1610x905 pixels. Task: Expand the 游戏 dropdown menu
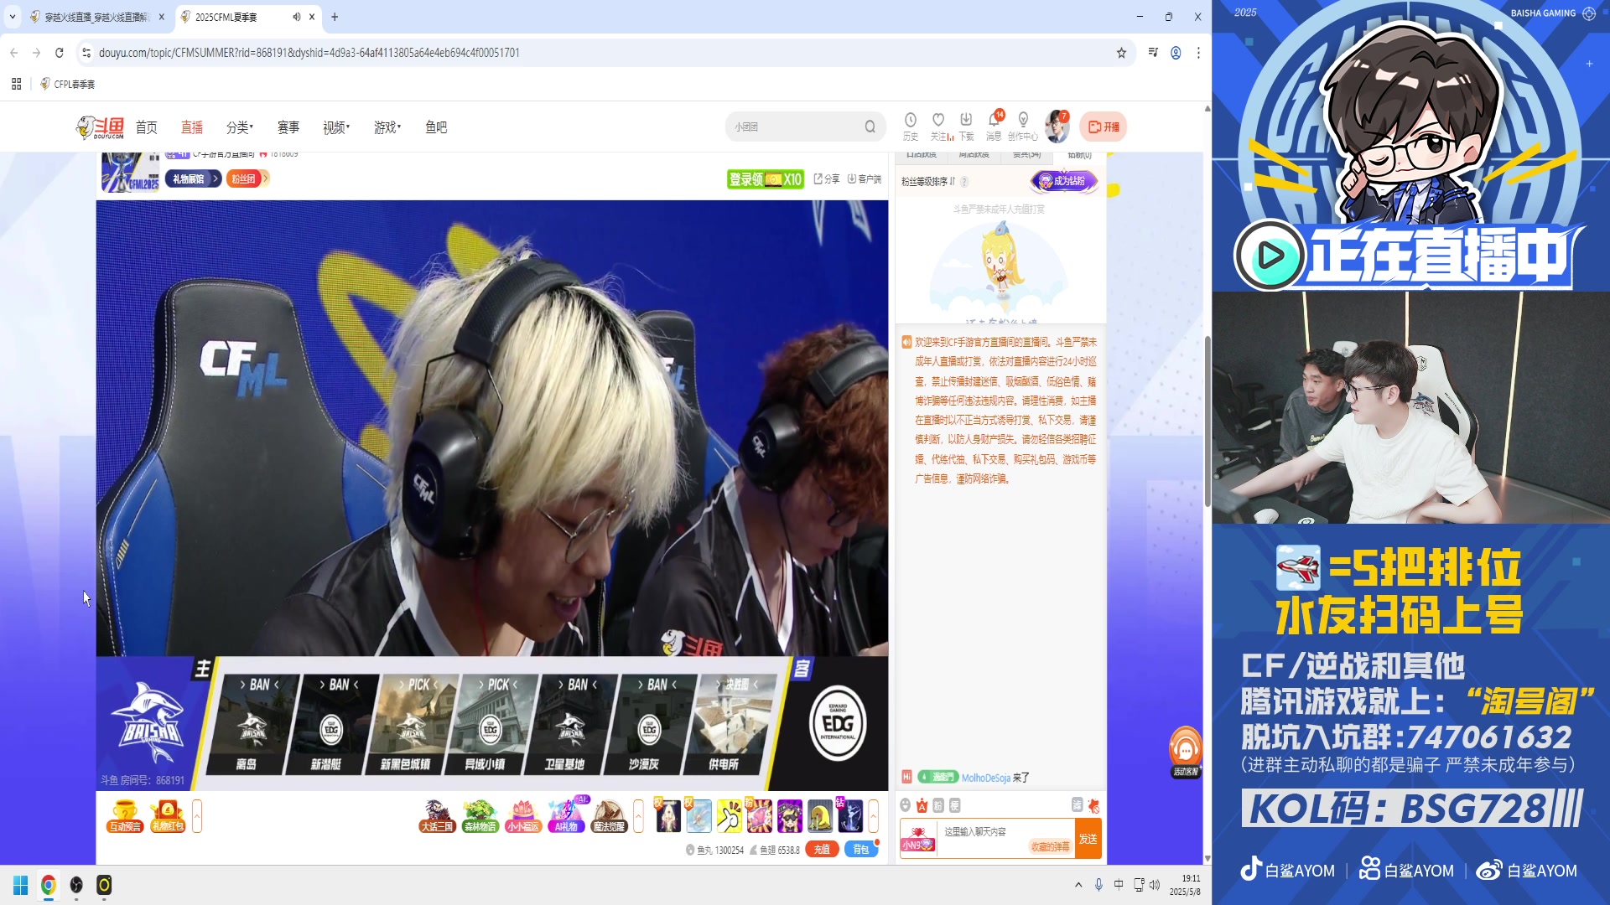(x=387, y=127)
